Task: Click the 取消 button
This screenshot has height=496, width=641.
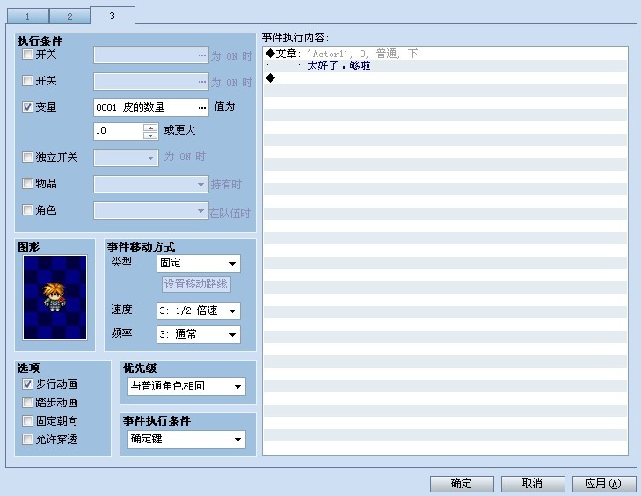Action: [533, 485]
